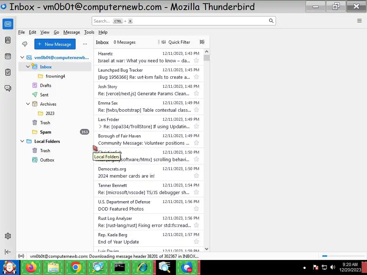This screenshot has height=275, width=367.
Task: Expand the Lars Fröder message thread
Action: pyautogui.click(x=100, y=126)
